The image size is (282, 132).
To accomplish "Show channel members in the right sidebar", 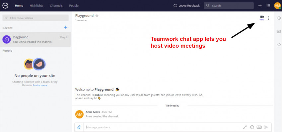I will click(x=279, y=31).
